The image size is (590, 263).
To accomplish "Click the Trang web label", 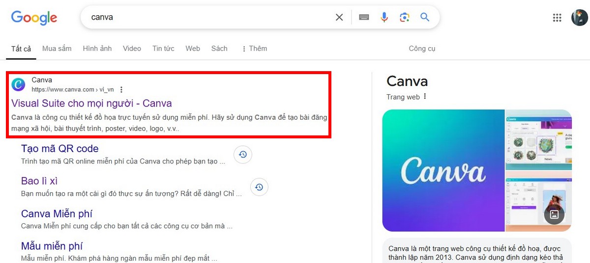I will [403, 97].
